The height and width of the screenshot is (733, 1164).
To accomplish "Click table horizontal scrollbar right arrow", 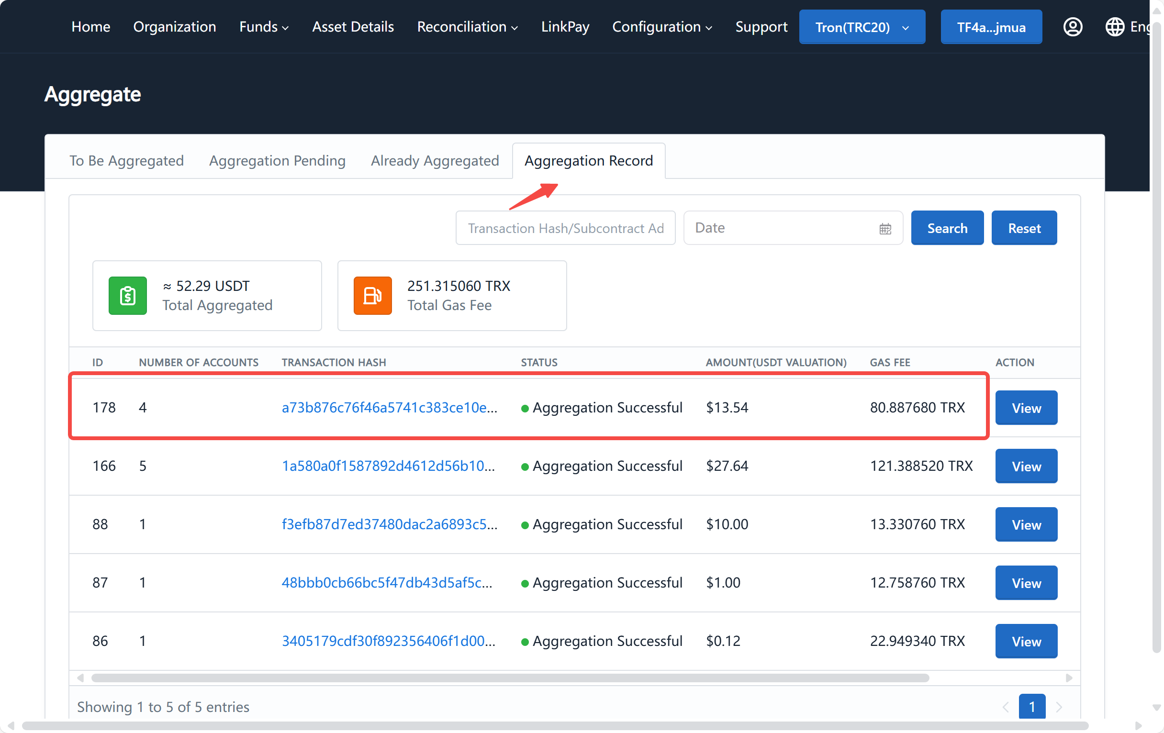I will point(1068,677).
